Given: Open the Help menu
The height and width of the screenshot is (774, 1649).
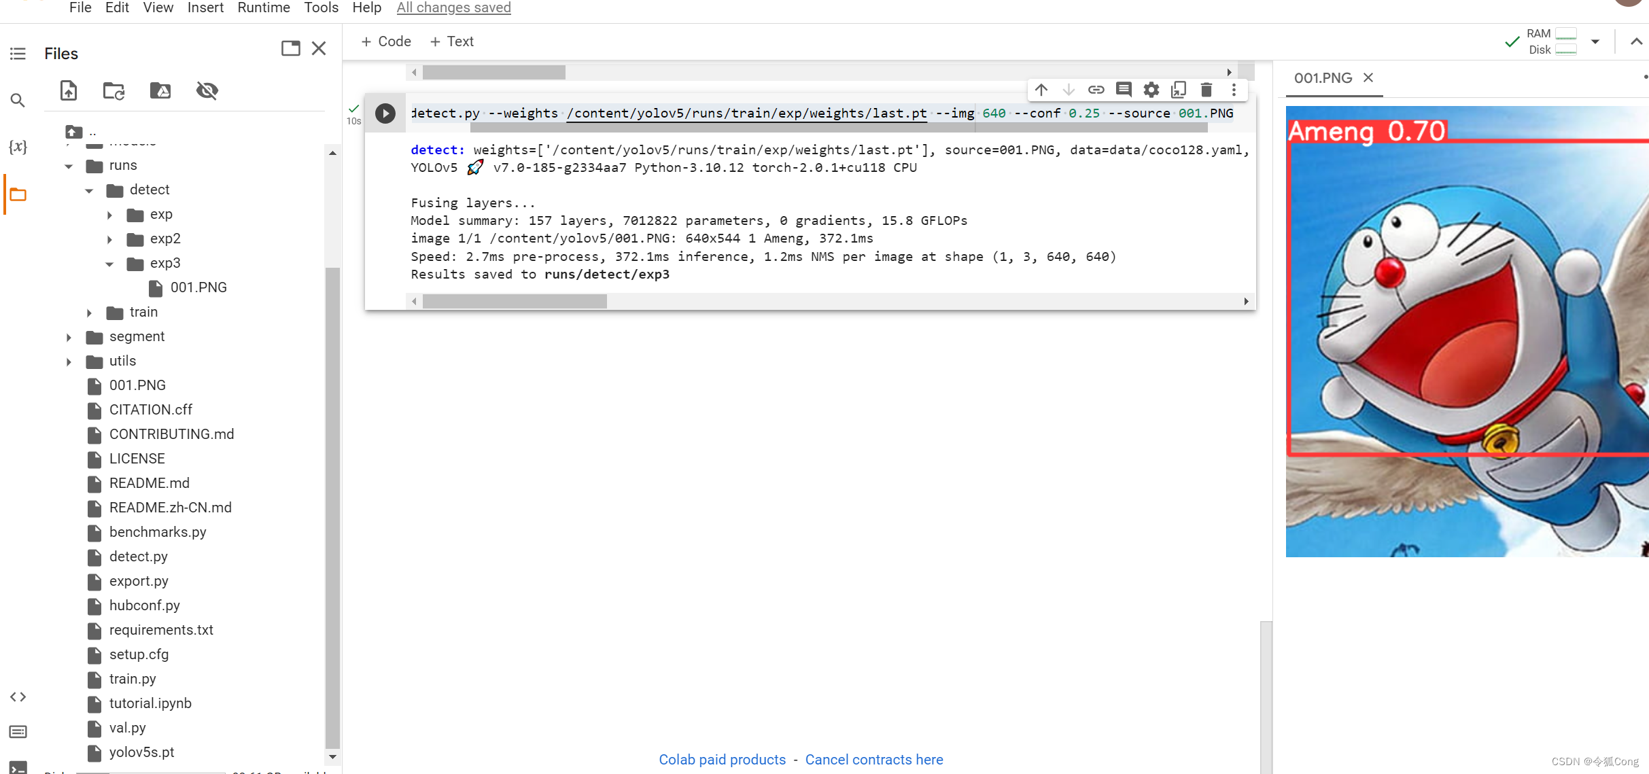Looking at the screenshot, I should click(x=366, y=7).
